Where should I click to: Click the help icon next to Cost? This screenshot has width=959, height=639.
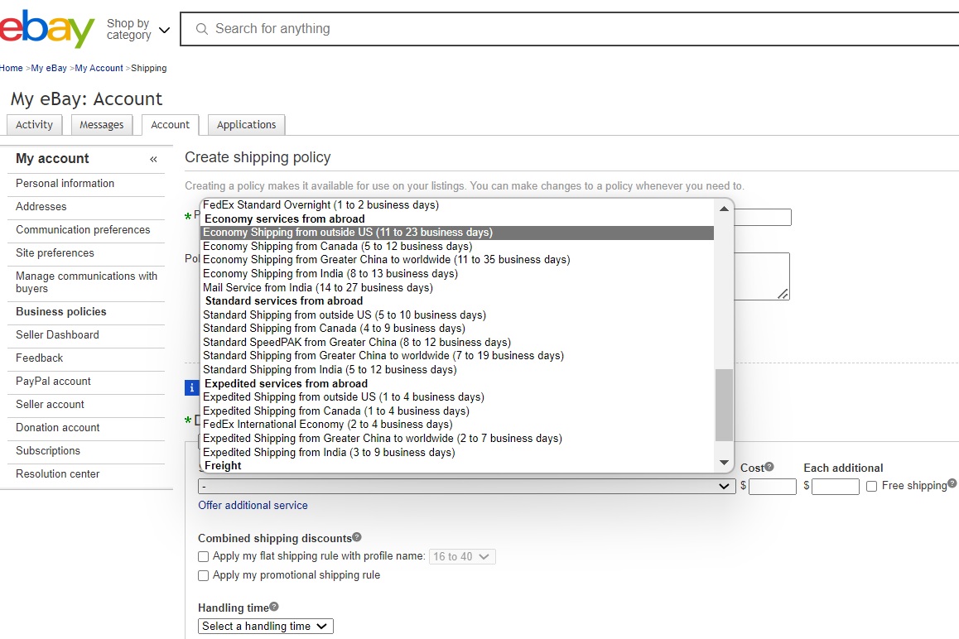[769, 467]
